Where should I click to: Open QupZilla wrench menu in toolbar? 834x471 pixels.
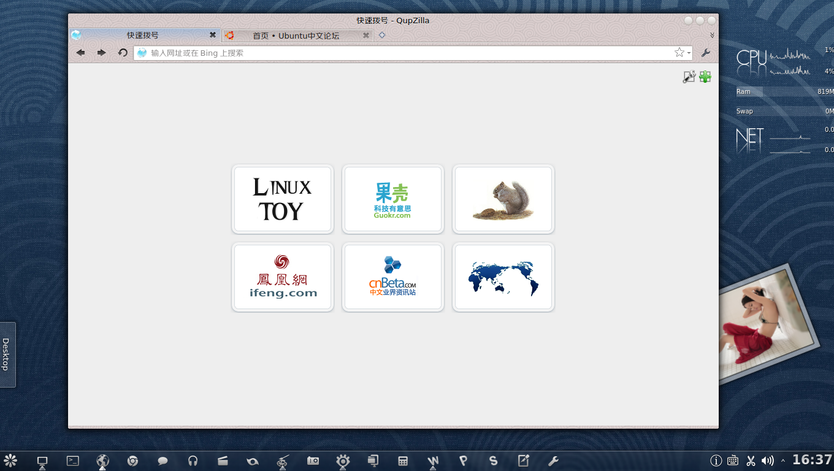706,53
